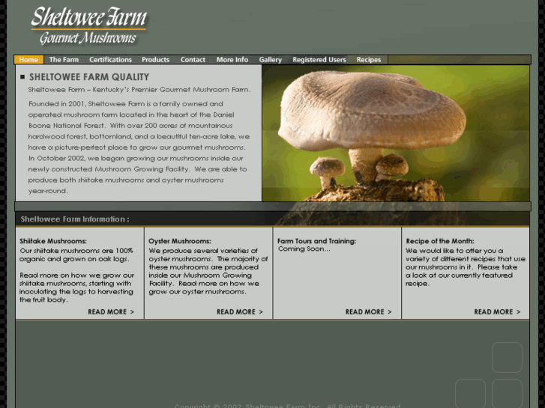Open the Gallery menu item
This screenshot has height=408, width=545.
271,60
